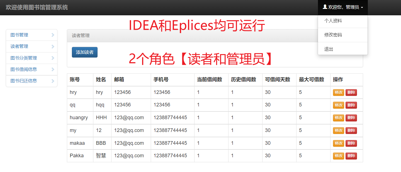Open 图书分类管理 in the sidebar
The width and height of the screenshot is (401, 172).
pos(31,58)
